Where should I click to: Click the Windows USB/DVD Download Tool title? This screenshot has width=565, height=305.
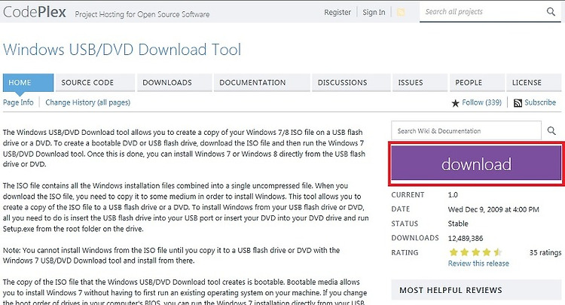[x=122, y=50]
